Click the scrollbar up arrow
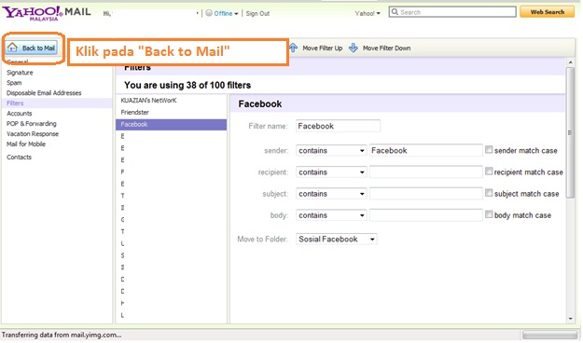The image size is (583, 343). (570, 62)
